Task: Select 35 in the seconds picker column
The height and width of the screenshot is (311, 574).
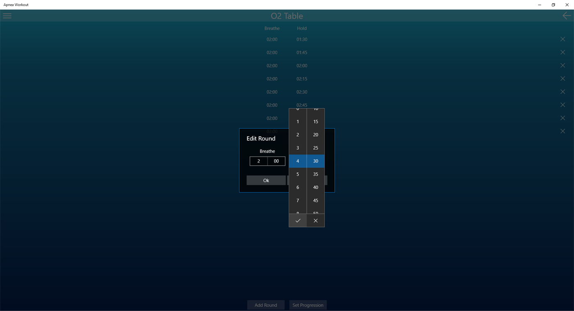Action: click(x=315, y=174)
